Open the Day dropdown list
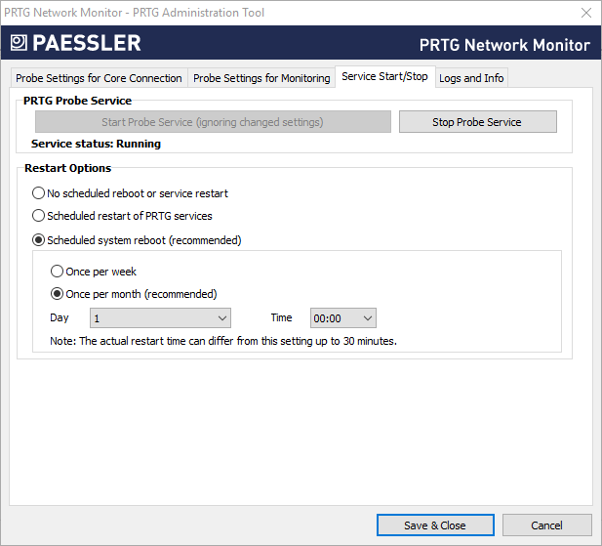The width and height of the screenshot is (602, 546). pos(160,318)
